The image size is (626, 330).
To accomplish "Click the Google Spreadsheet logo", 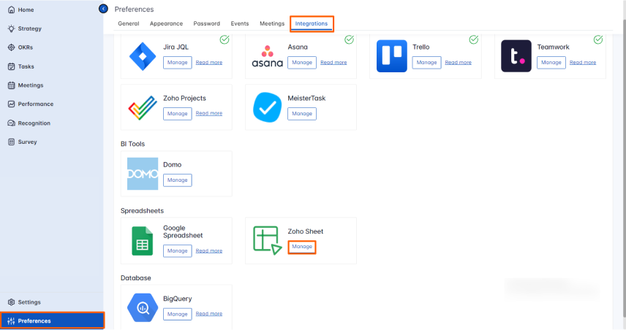I will pyautogui.click(x=142, y=241).
